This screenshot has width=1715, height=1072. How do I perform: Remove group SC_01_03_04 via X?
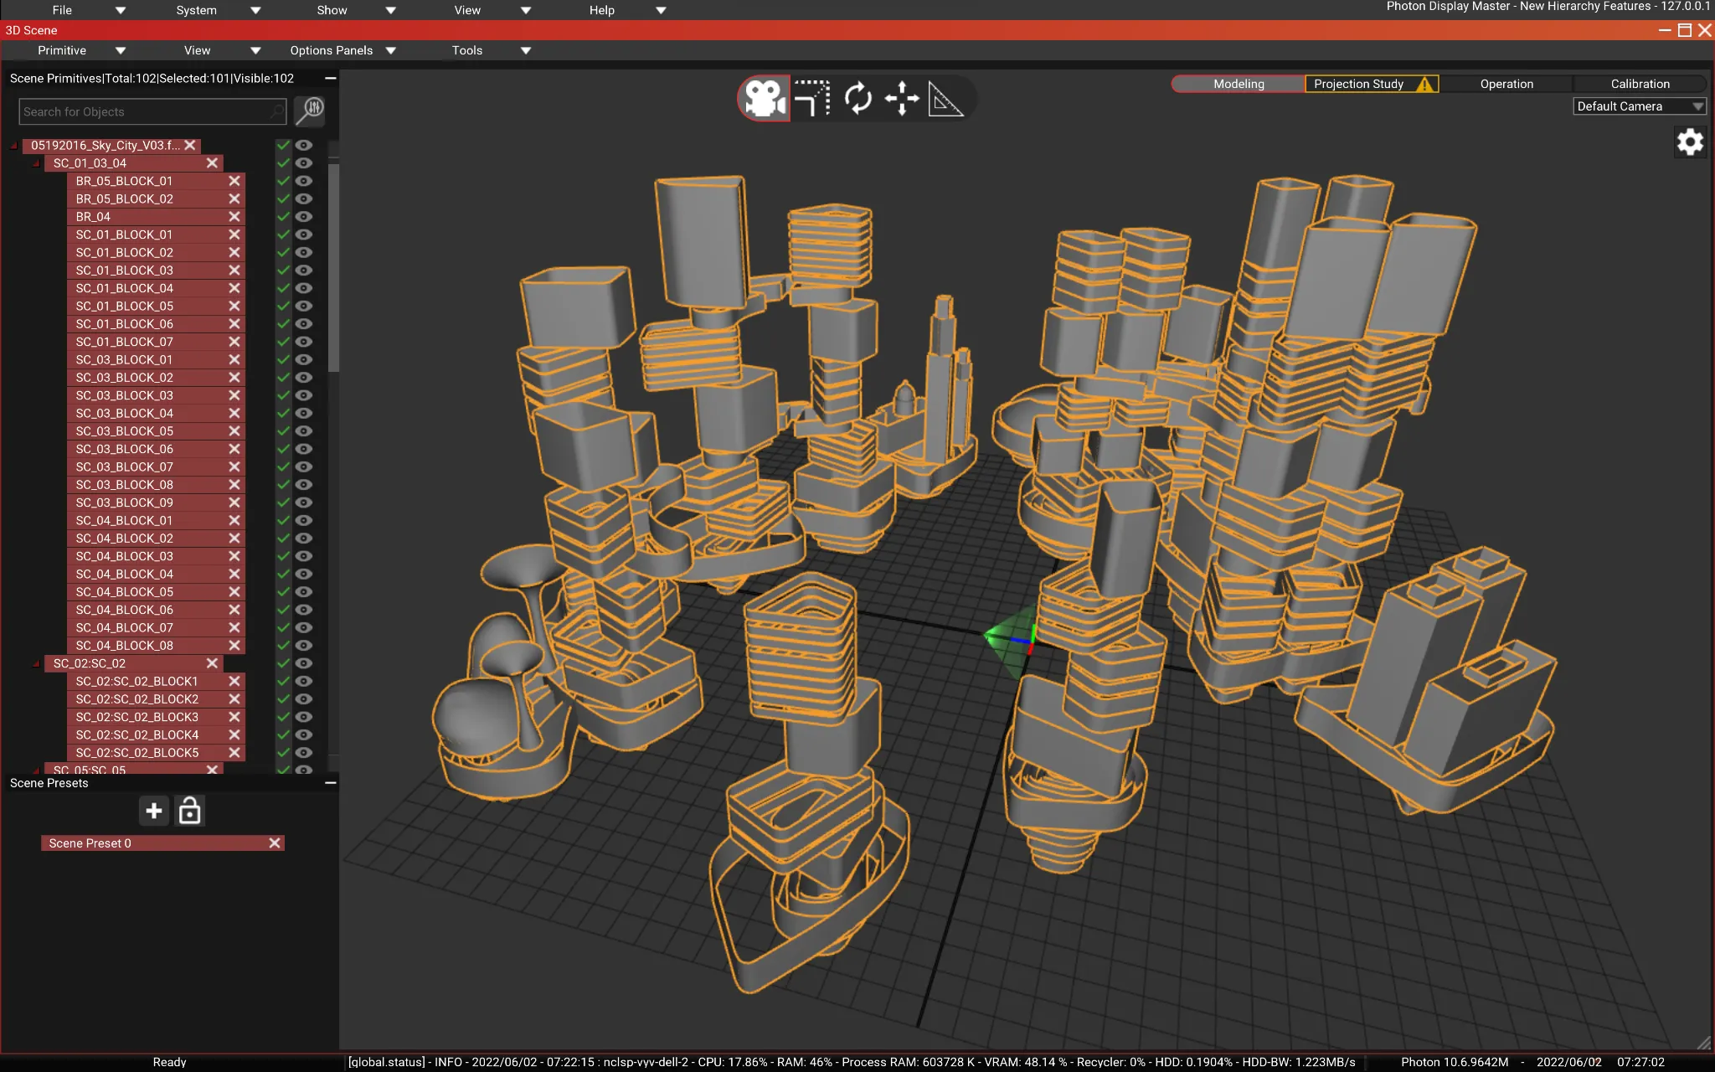(x=213, y=163)
